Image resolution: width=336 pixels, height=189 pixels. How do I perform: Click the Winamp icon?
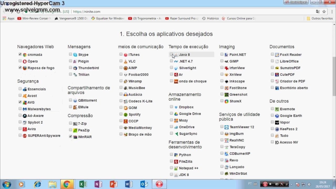click(126, 81)
